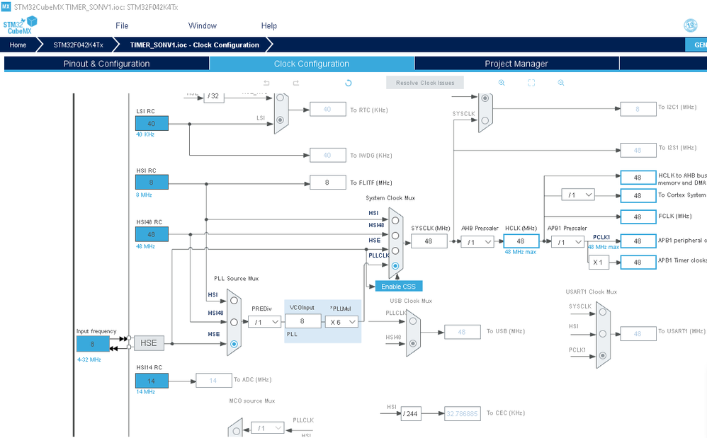Click the Enable CSS button
Image resolution: width=707 pixels, height=438 pixels.
pyautogui.click(x=399, y=287)
